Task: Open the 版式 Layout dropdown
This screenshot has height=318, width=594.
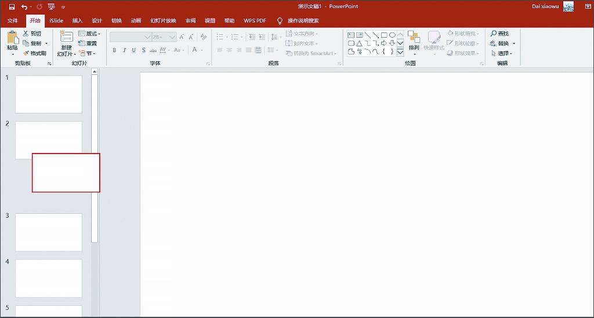Action: [x=89, y=34]
